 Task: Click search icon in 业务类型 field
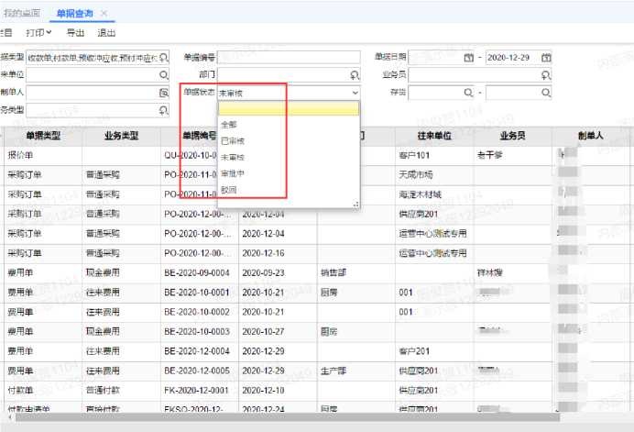(163, 110)
